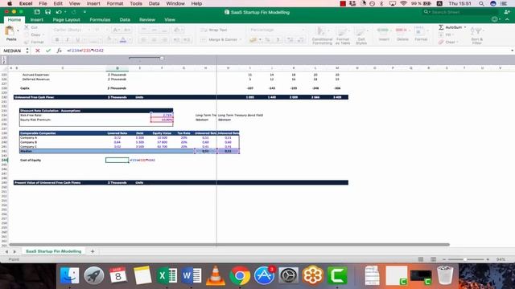
Task: Open System Preferences gear in the dock
Action: (288, 275)
